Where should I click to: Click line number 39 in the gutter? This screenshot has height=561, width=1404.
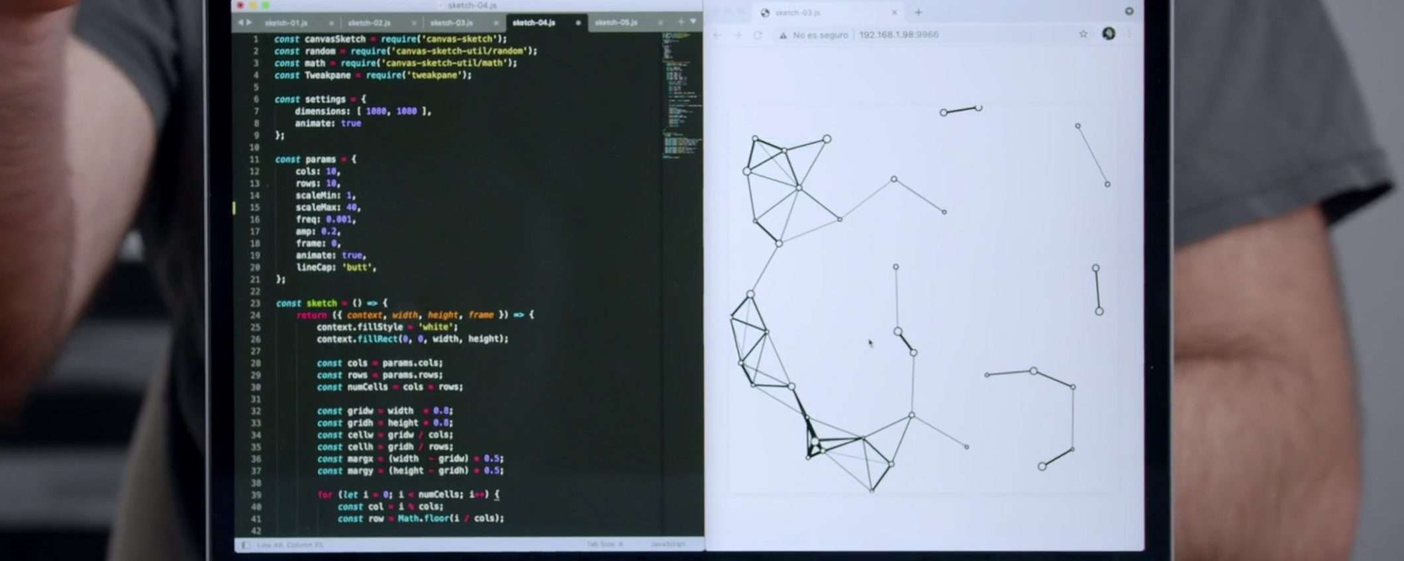pos(256,496)
